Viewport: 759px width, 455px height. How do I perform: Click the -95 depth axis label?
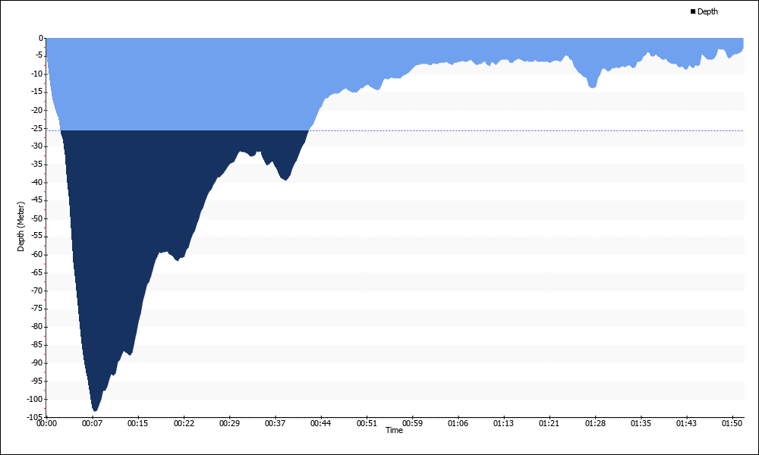(38, 381)
